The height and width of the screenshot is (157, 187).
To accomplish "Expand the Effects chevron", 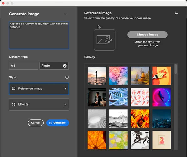I will [65, 104].
